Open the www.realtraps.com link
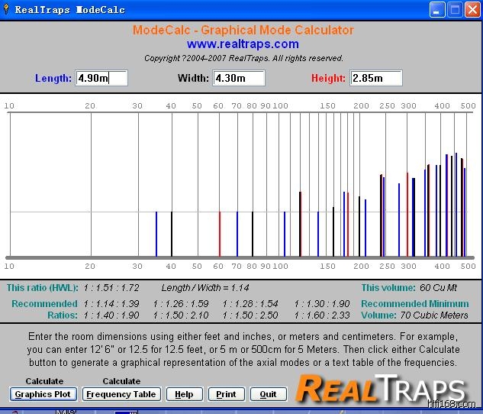Screen dimensions: 483x414 coord(243,44)
